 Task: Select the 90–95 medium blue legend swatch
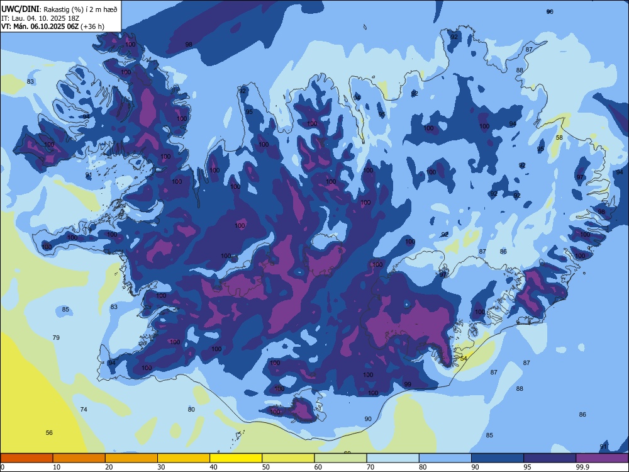click(x=498, y=458)
